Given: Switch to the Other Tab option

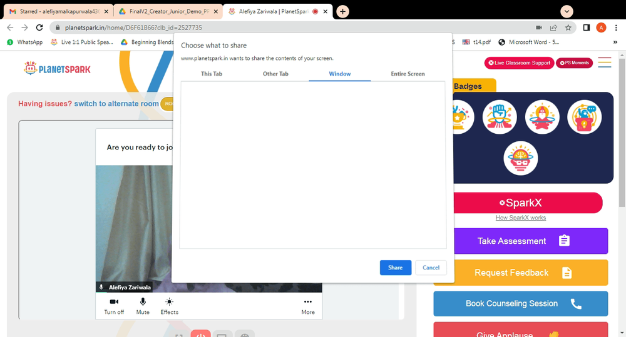Looking at the screenshot, I should pos(275,74).
